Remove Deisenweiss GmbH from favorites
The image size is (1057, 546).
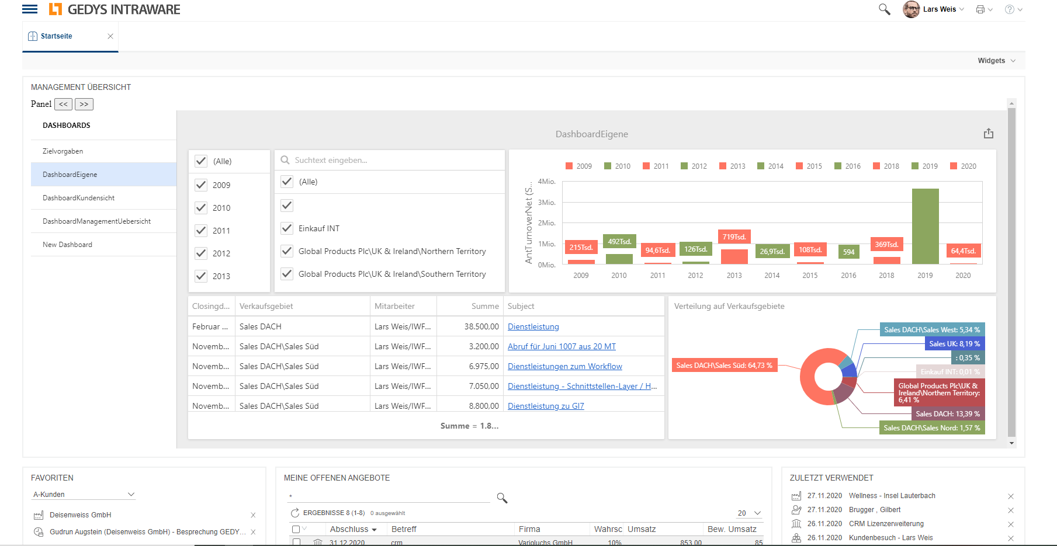point(253,515)
